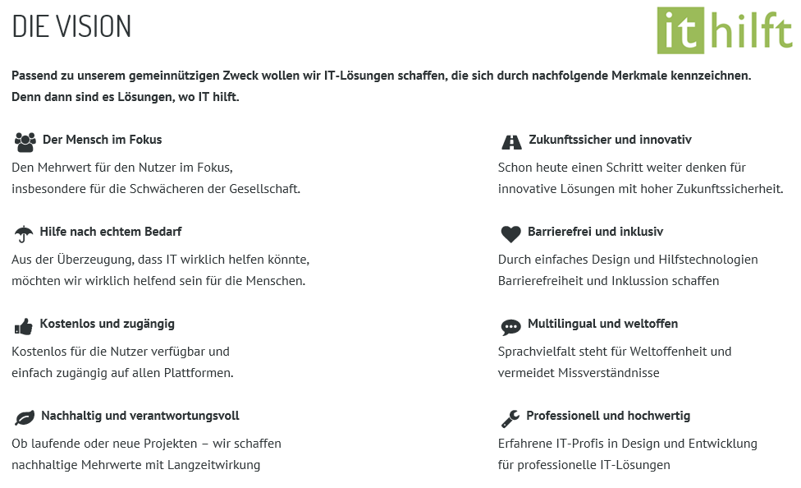Click the road icon

pyautogui.click(x=511, y=142)
